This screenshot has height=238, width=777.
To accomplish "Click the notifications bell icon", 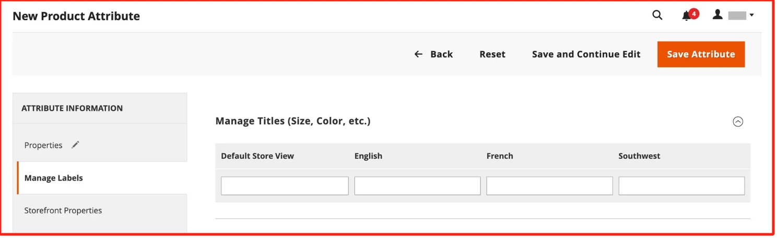I will (x=687, y=16).
